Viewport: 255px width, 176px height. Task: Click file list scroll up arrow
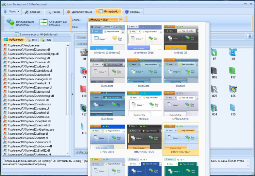tap(68, 45)
